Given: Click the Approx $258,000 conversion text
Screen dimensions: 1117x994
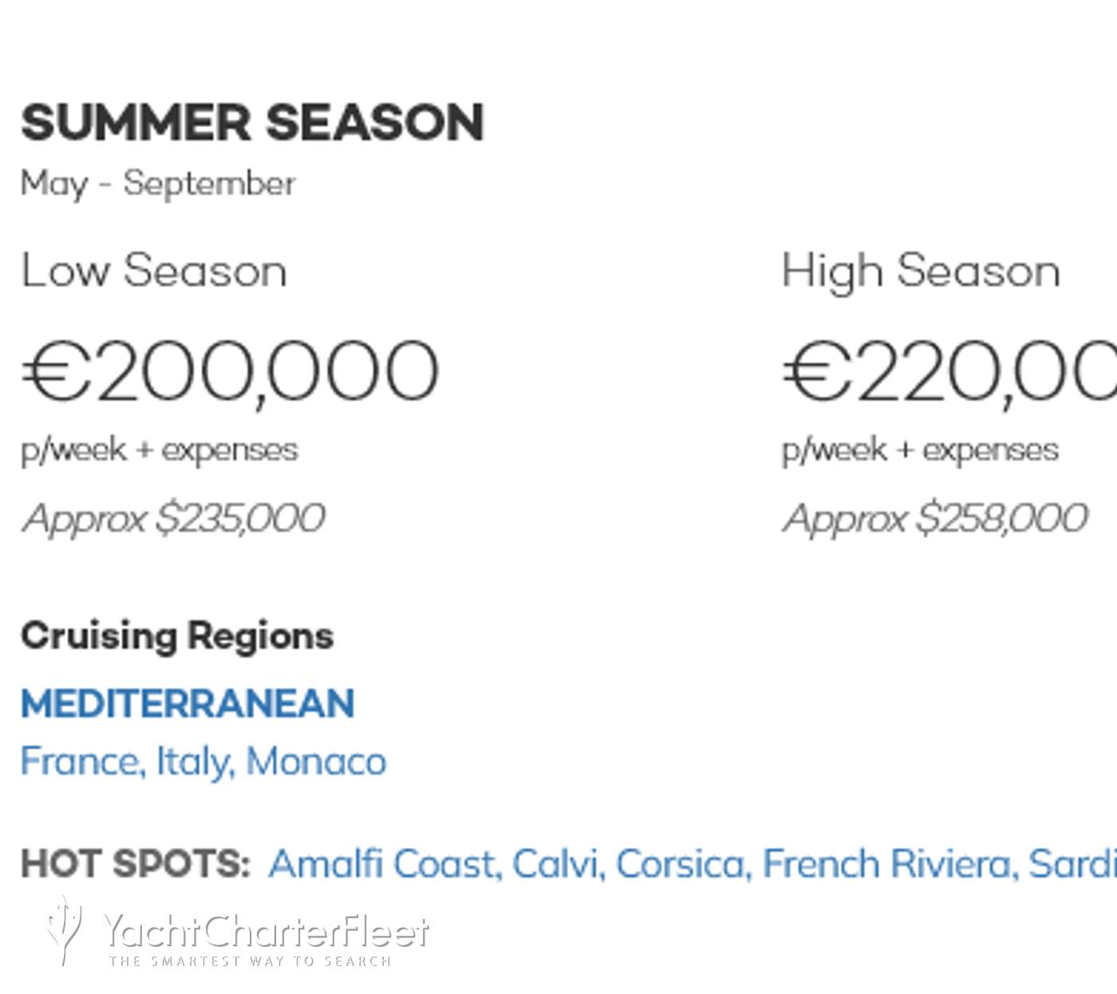Looking at the screenshot, I should coord(934,518).
